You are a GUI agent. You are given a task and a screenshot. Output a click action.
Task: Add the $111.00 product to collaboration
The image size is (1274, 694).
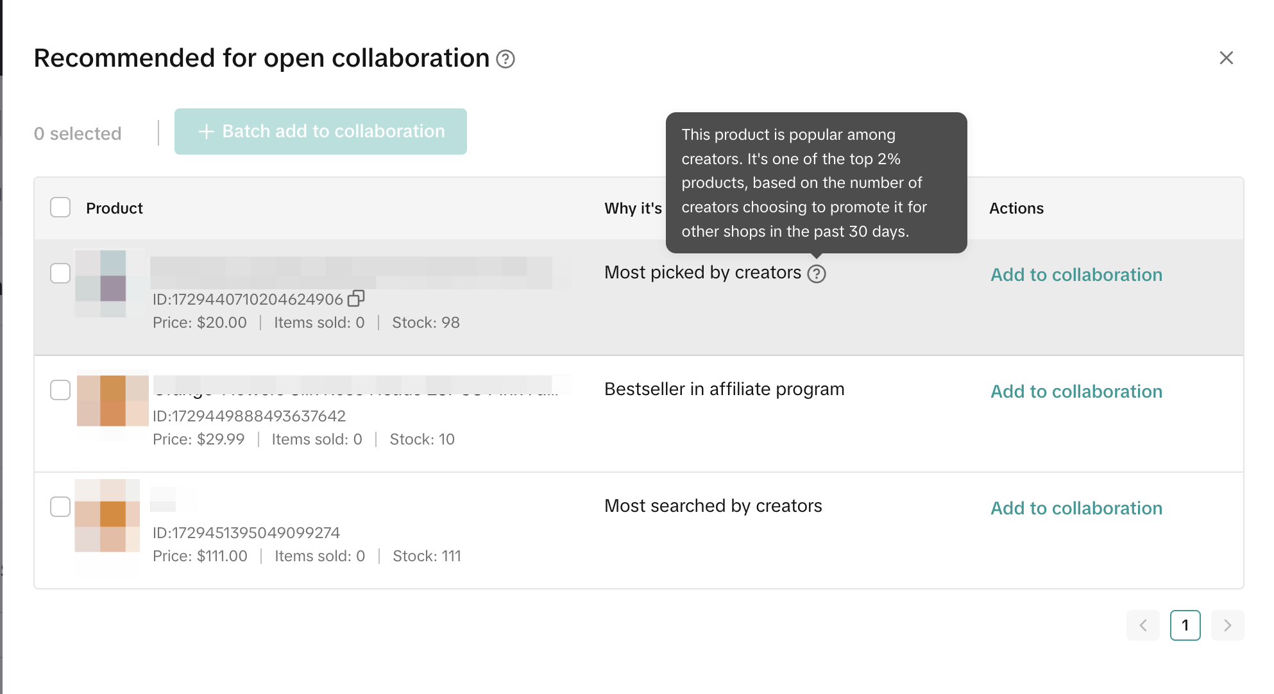tap(1076, 508)
